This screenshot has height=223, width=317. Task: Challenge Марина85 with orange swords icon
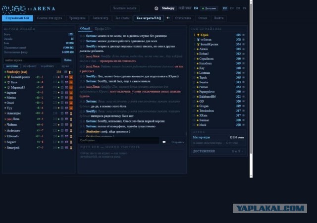[x=71, y=87]
